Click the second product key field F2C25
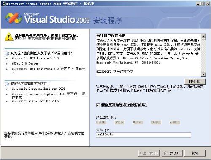Image resolution: width=211 pixels, height=160 pixels. click(x=119, y=122)
